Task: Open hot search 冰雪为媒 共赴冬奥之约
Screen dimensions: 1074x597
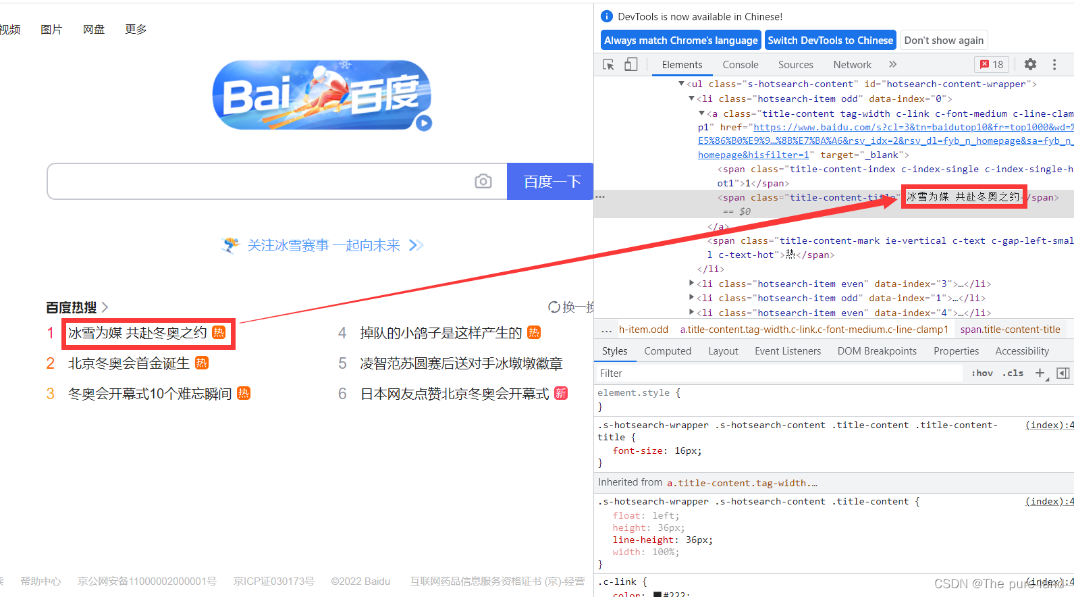Action: [x=138, y=333]
